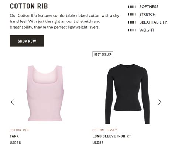This screenshot has width=175, height=150.
Task: Click the next product arrow
Action: point(160,102)
